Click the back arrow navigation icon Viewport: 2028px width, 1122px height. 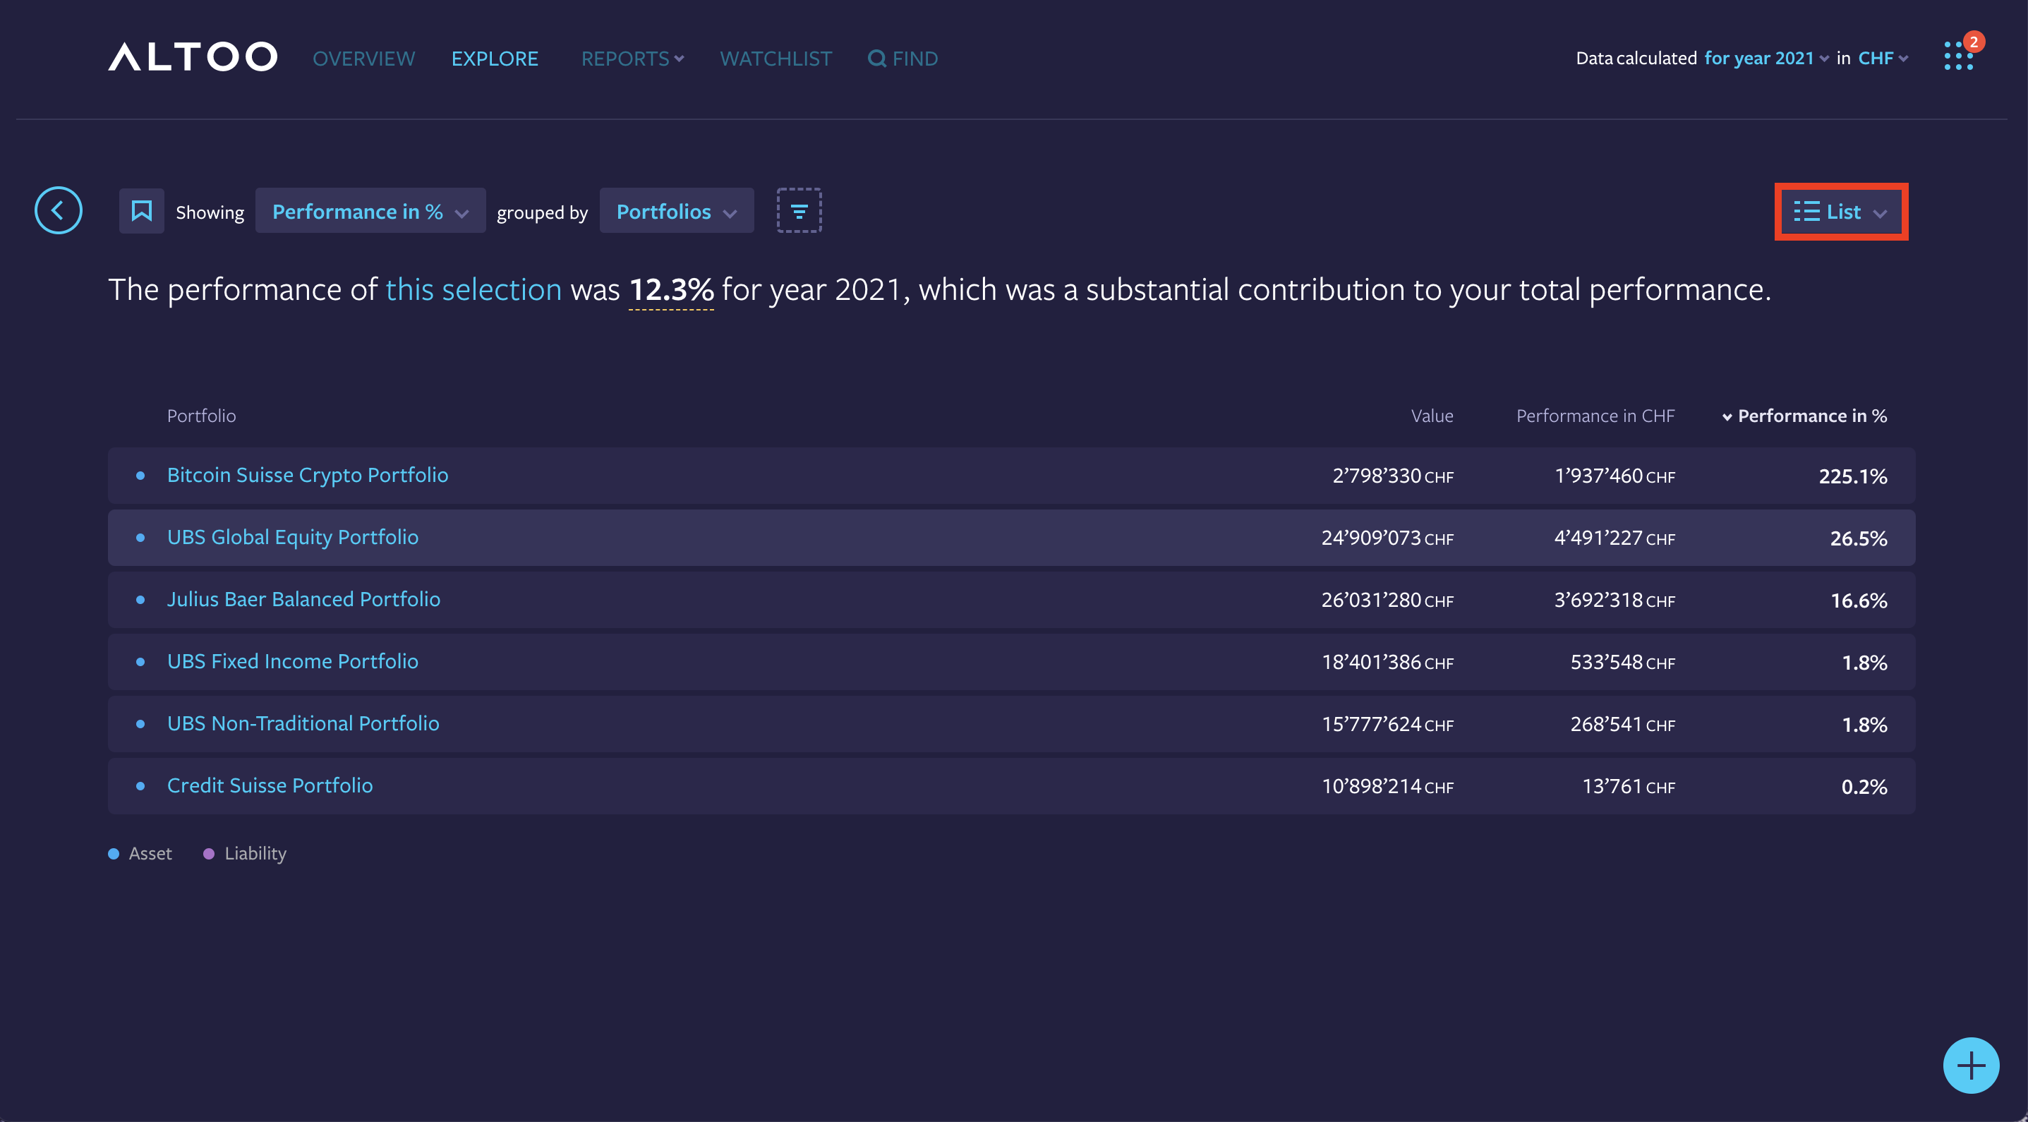(x=59, y=210)
